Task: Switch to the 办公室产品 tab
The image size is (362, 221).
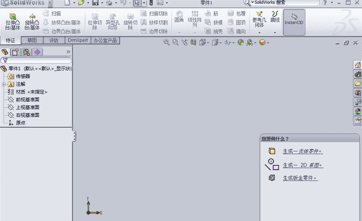Action: pos(105,40)
